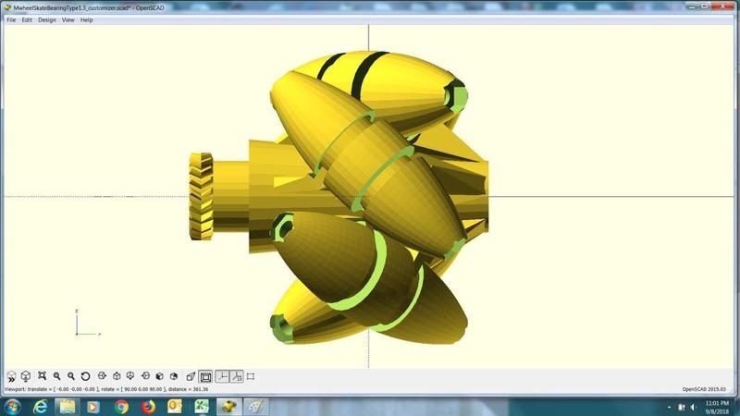This screenshot has height=416, width=740.
Task: Click the herringbone gear on the model
Action: pyautogui.click(x=201, y=196)
